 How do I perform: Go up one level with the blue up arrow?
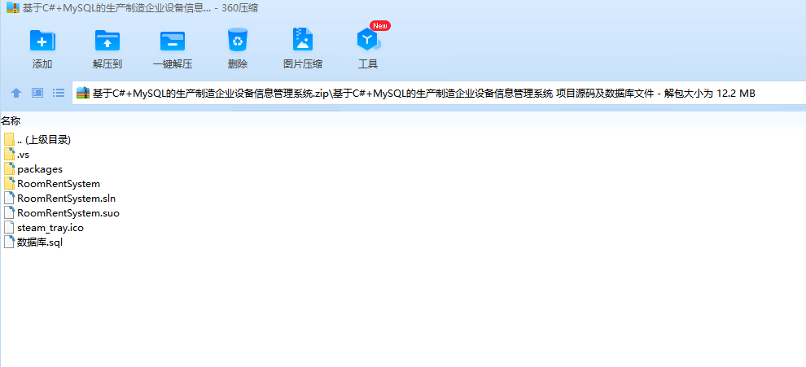click(x=16, y=93)
